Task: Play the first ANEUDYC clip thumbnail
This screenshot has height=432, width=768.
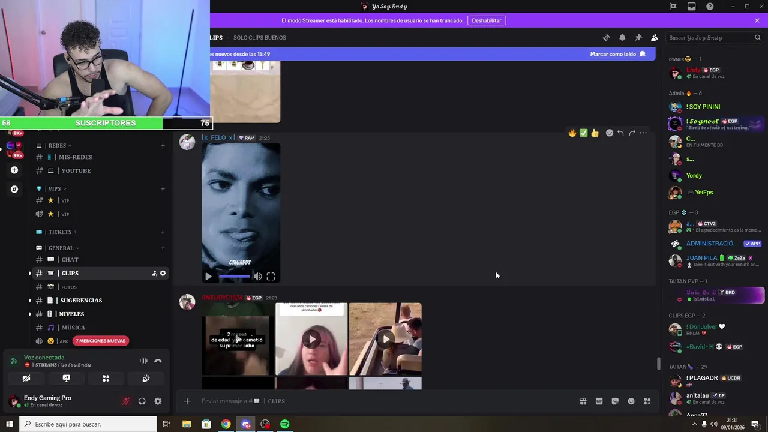Action: (x=238, y=339)
